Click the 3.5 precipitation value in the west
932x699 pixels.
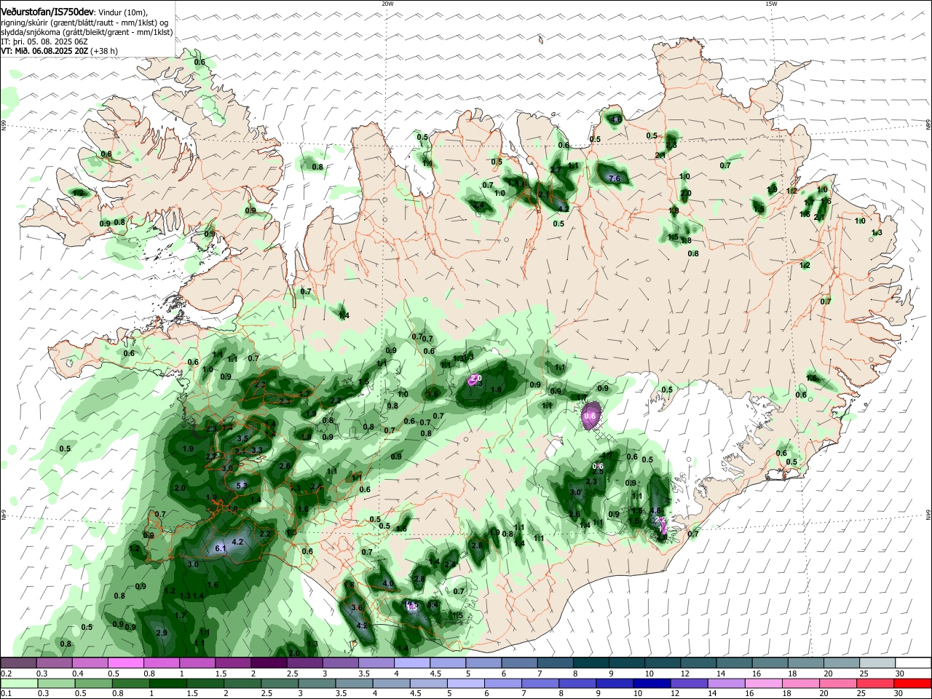[x=243, y=438]
